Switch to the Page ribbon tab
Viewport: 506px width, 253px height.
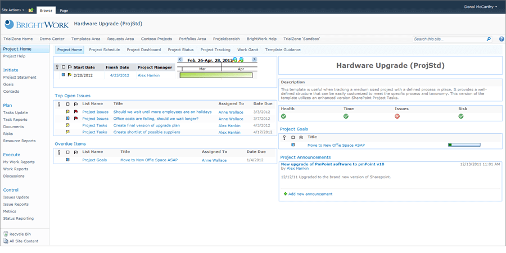(x=64, y=11)
